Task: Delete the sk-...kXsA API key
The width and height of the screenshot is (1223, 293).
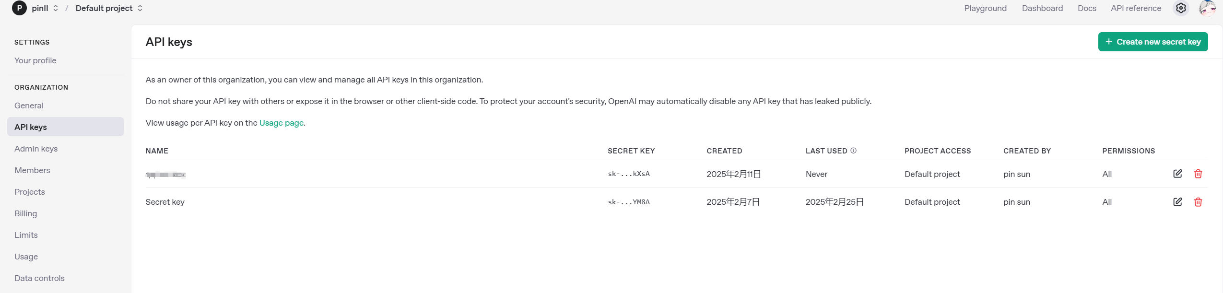Action: click(x=1198, y=174)
